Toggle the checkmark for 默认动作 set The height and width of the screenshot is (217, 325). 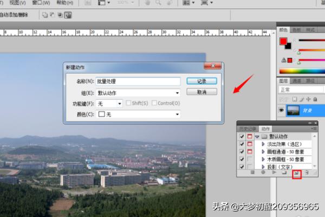[x=242, y=137]
